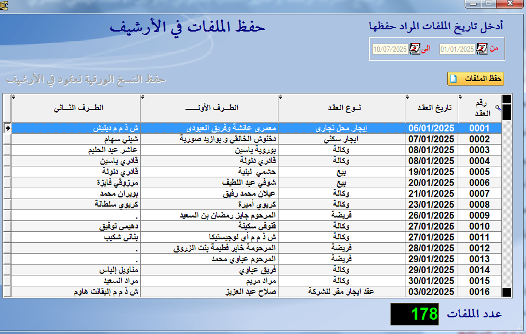526x334 pixels.
Task: Minimize the archive window
Action: coord(474,4)
